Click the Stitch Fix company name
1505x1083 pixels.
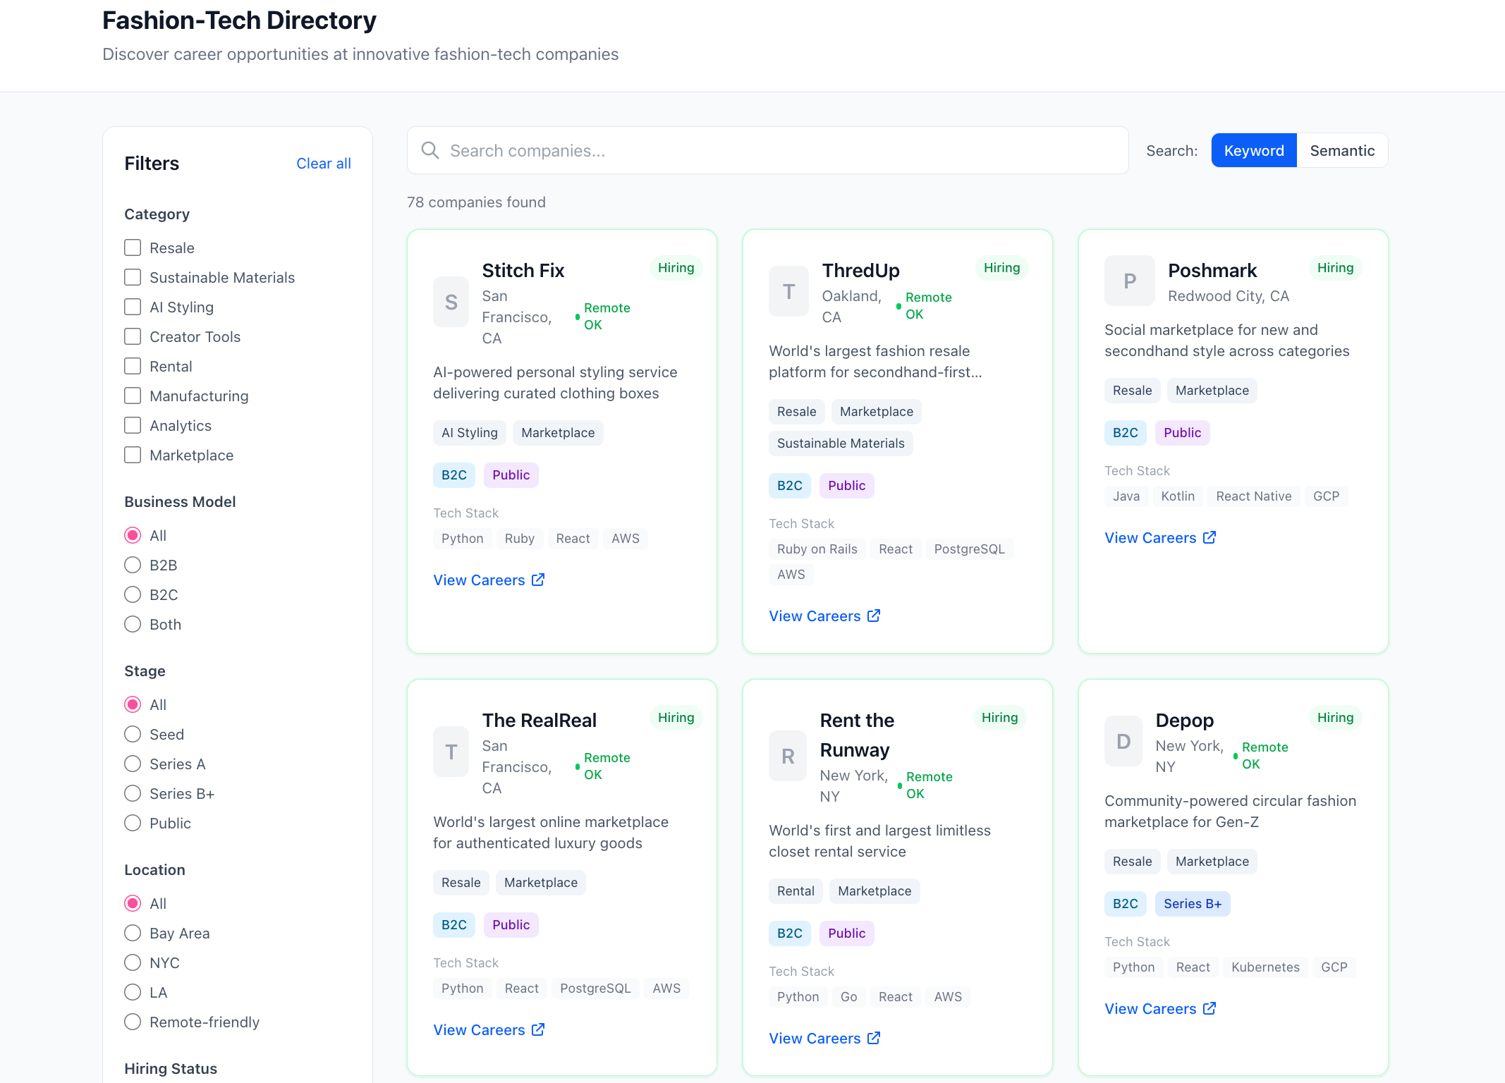(523, 270)
